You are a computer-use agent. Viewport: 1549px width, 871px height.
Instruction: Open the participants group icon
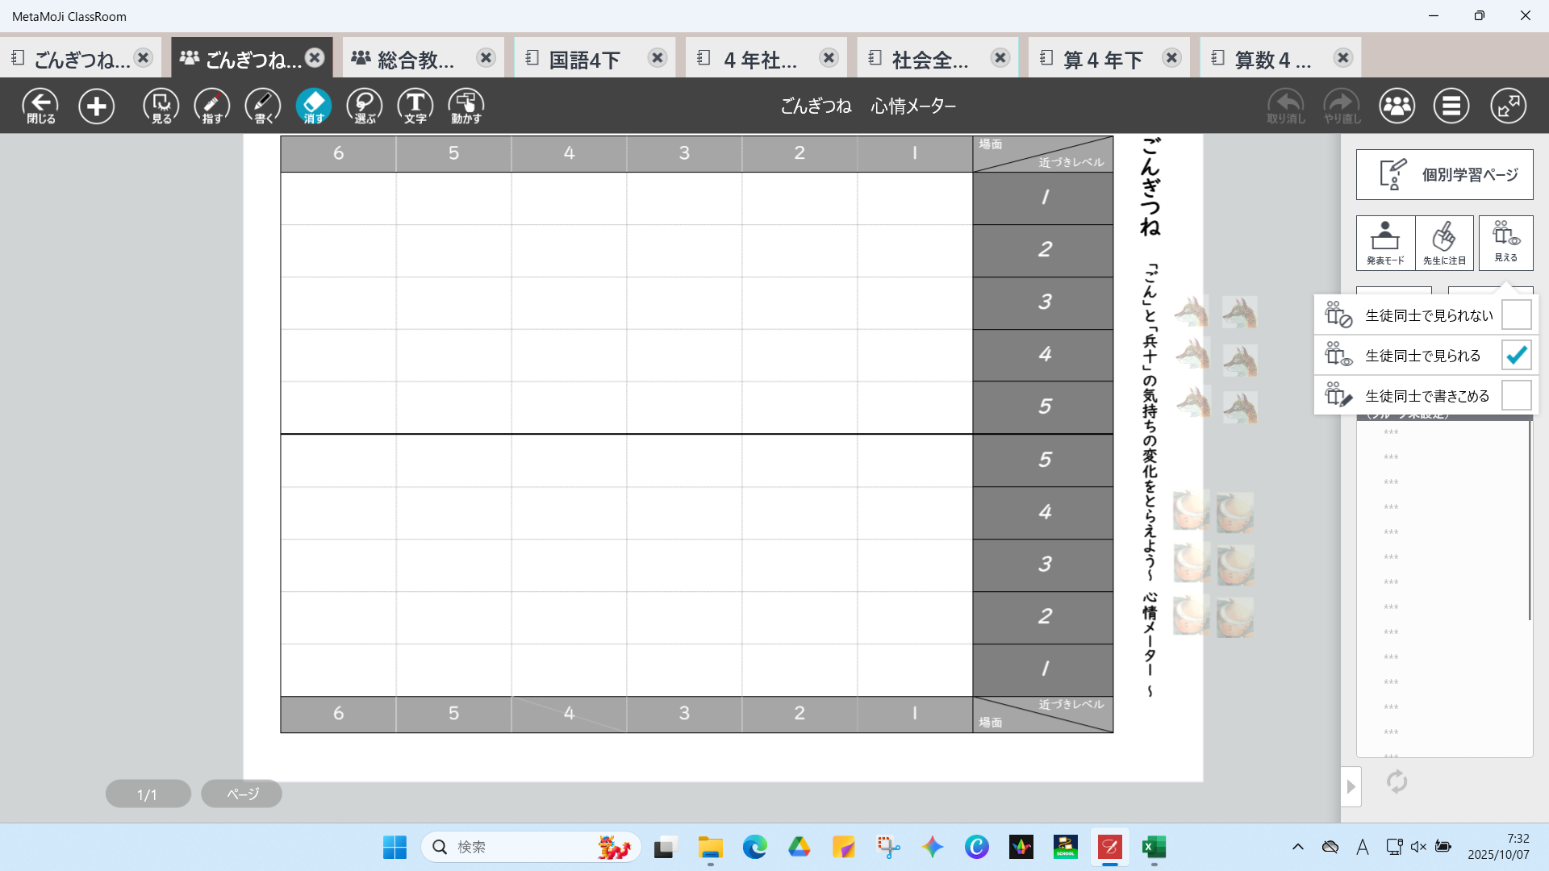tap(1397, 106)
